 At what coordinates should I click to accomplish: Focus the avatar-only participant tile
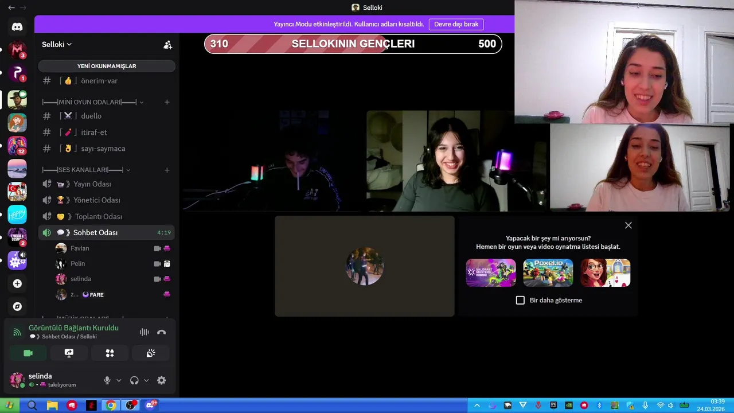(x=365, y=266)
